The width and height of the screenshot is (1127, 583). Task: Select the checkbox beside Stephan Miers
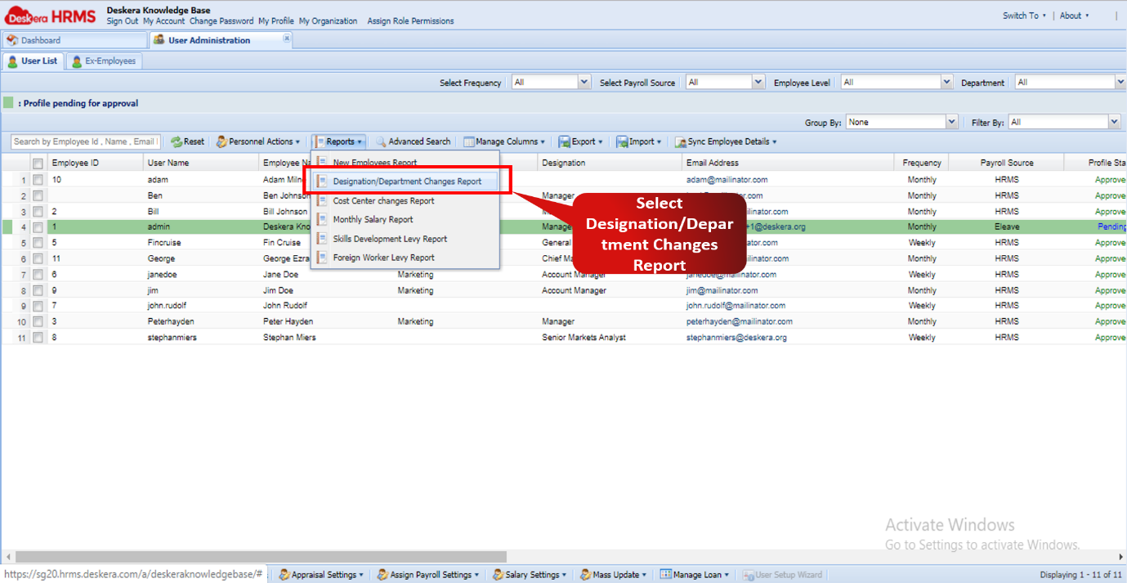[37, 337]
